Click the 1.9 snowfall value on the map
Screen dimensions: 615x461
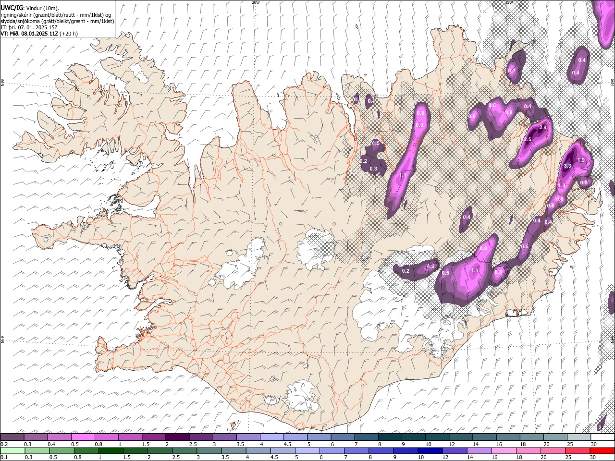pos(580,160)
